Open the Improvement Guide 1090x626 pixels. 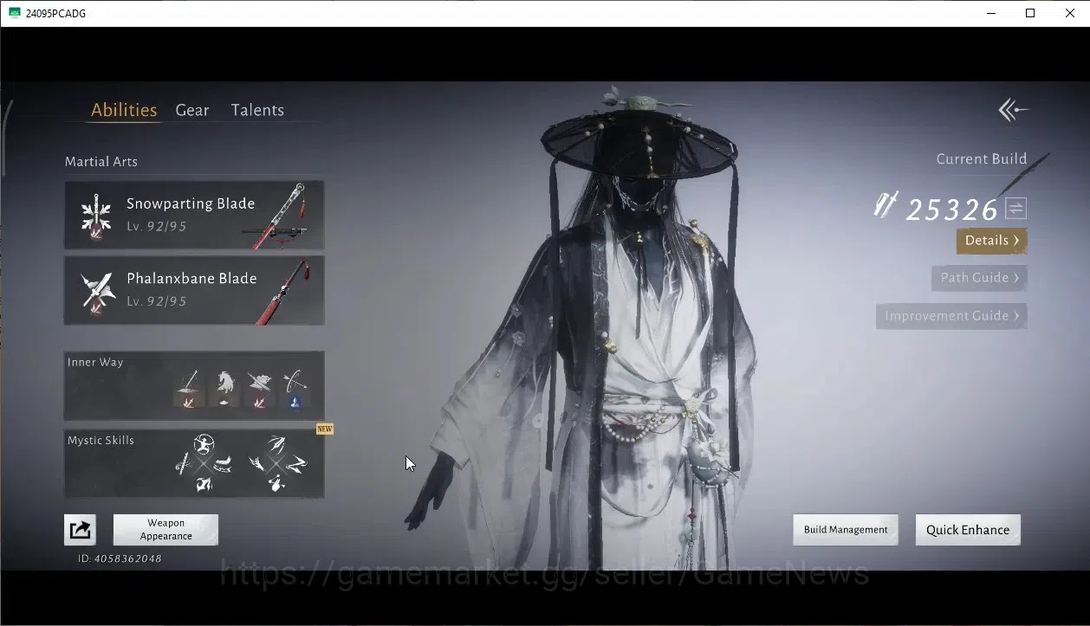tap(951, 316)
